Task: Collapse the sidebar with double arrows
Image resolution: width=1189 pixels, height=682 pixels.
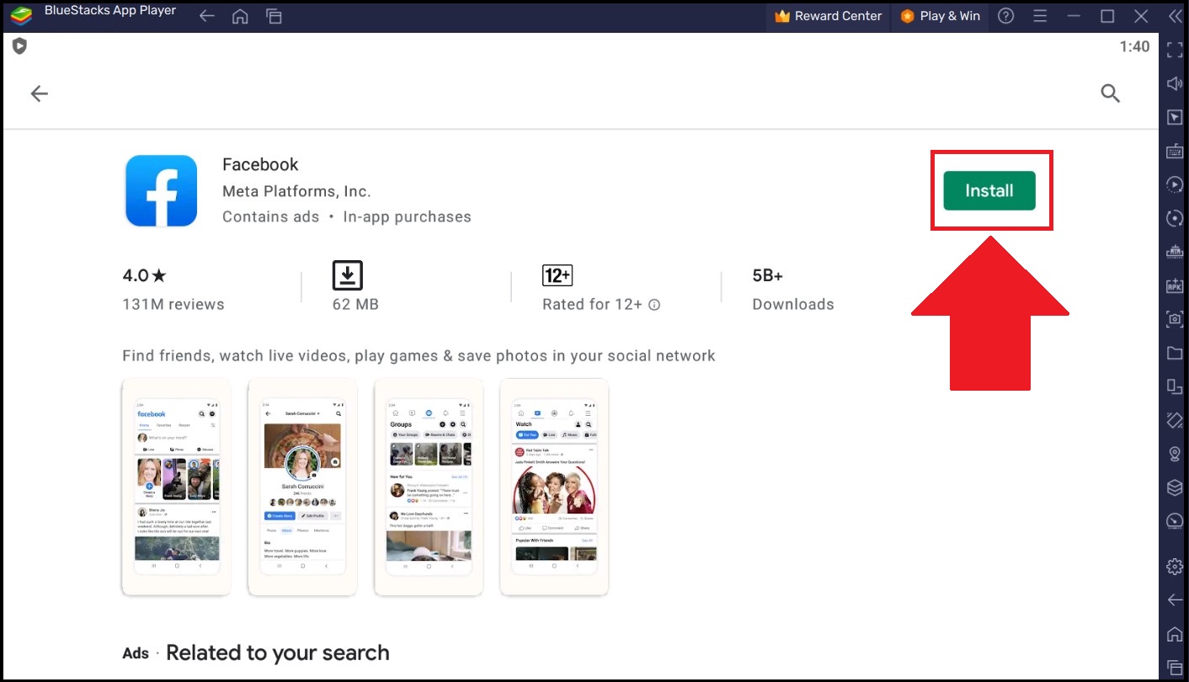Action: [1174, 16]
